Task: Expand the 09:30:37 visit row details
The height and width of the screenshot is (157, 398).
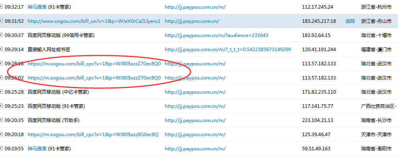Action: 1,35
